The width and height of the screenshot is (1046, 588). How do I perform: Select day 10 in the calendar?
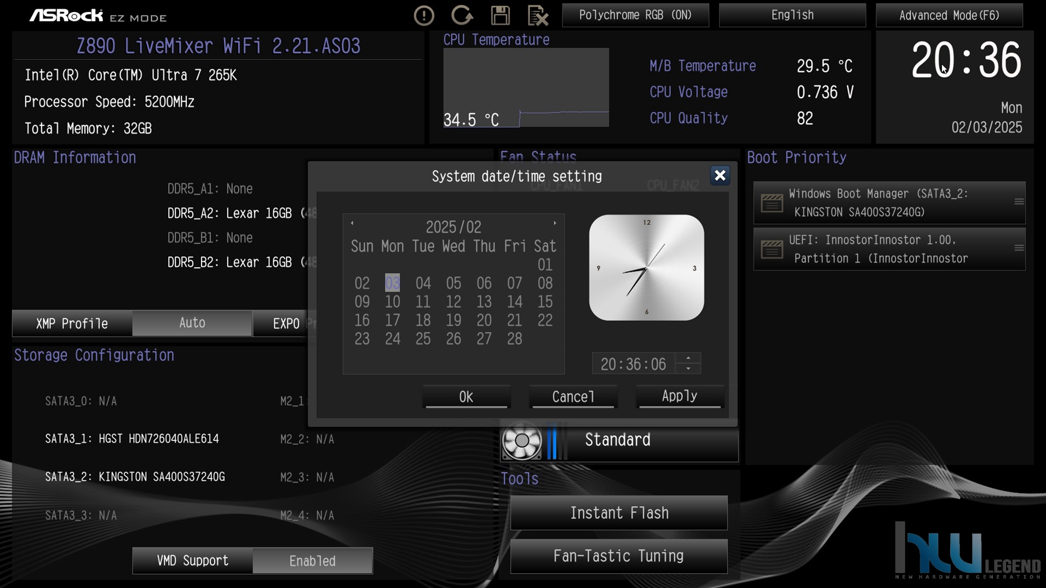click(392, 302)
